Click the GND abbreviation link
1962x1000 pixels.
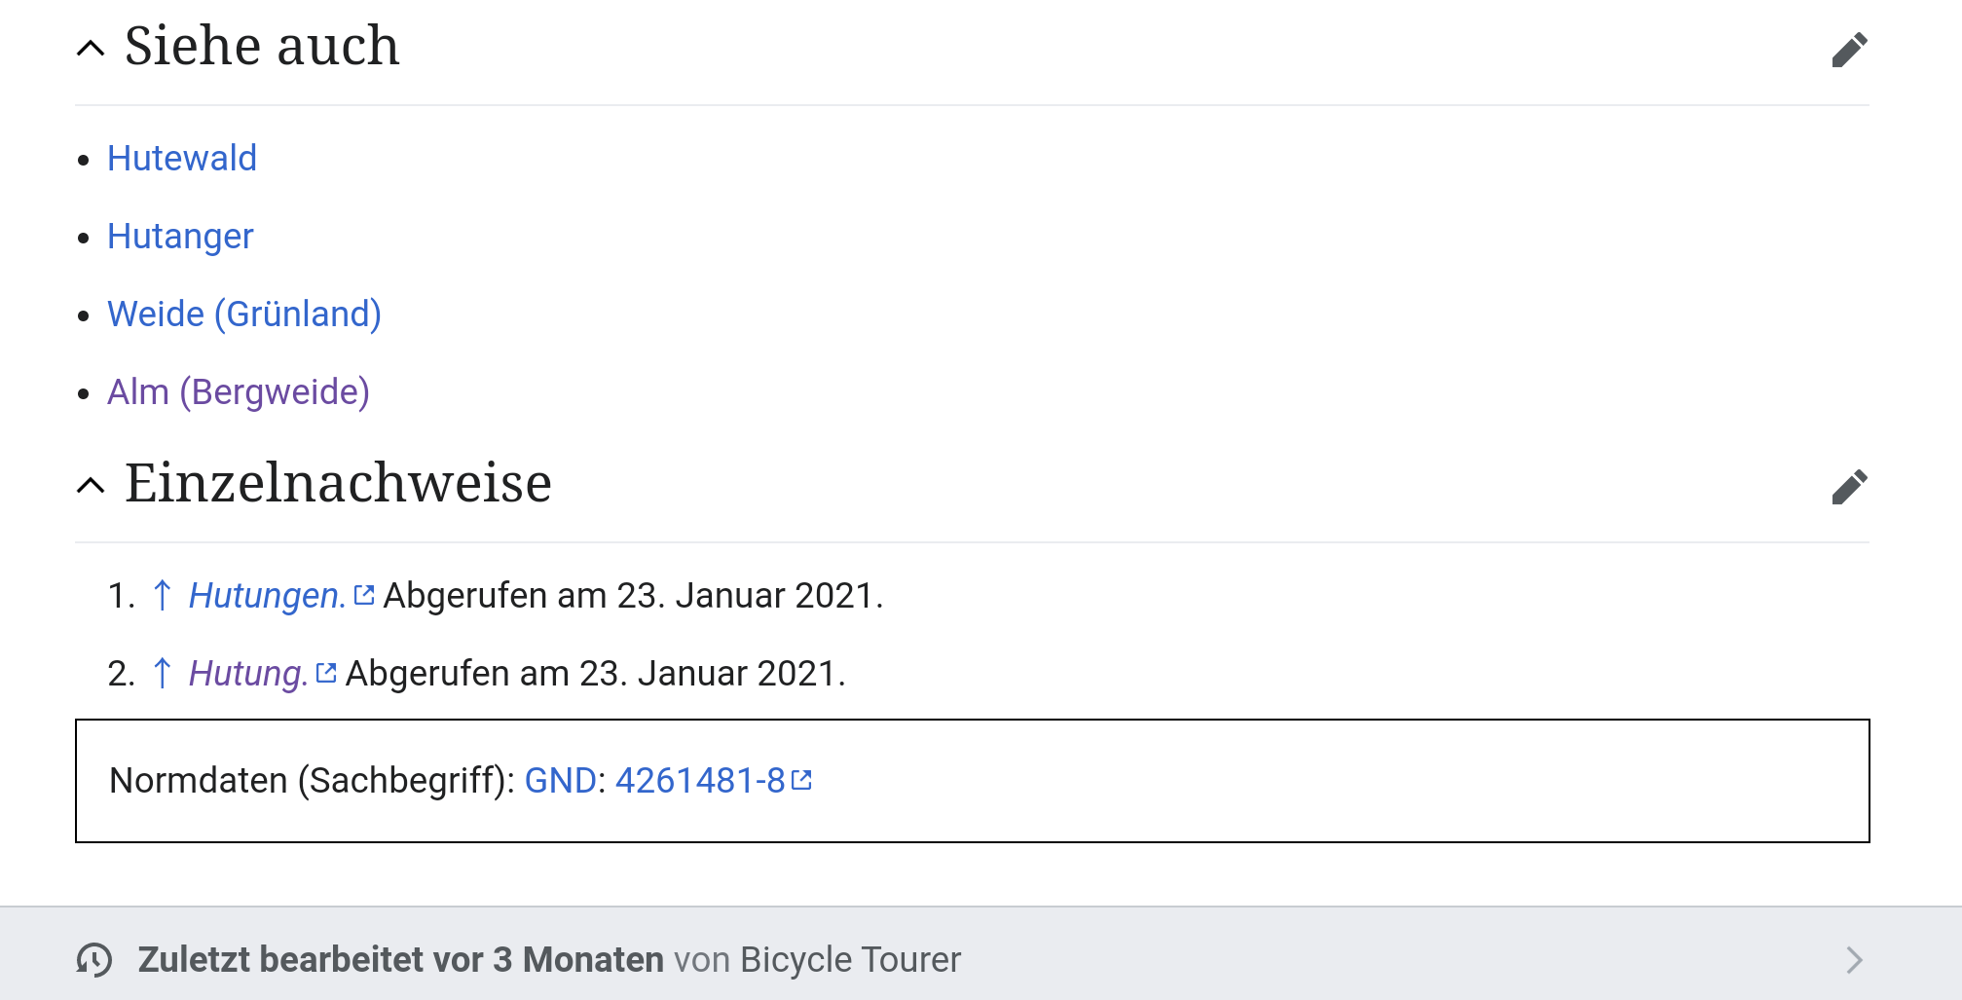(x=560, y=780)
